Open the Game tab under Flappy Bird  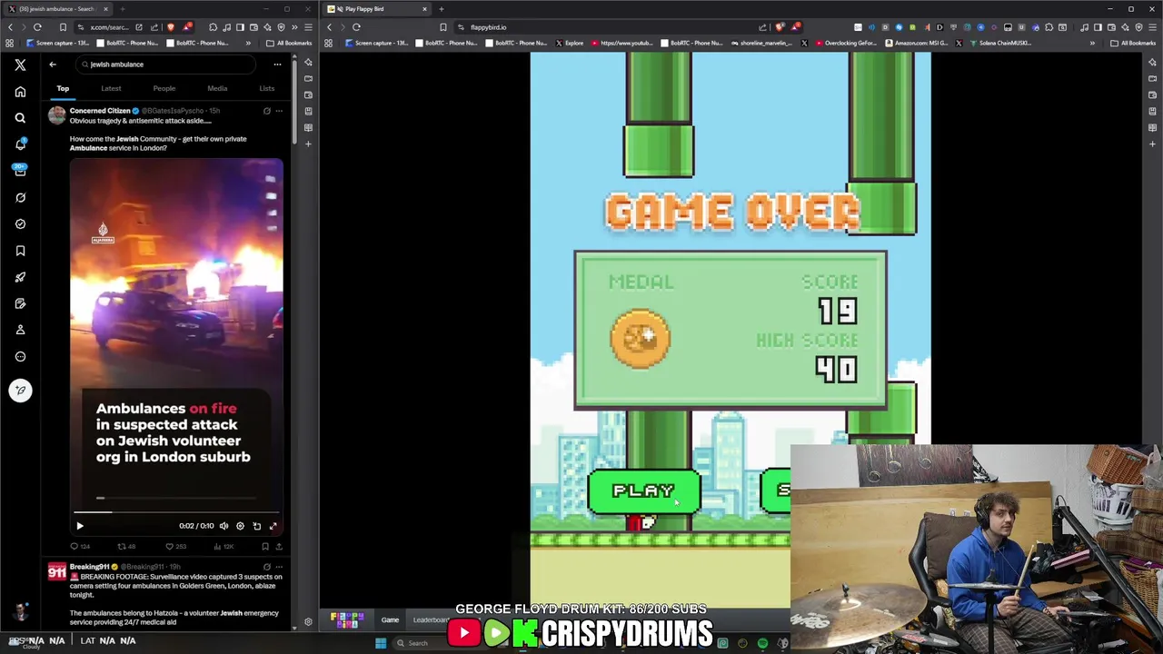tap(390, 620)
